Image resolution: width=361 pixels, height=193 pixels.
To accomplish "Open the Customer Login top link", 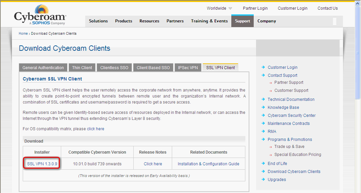I will click(292, 8).
